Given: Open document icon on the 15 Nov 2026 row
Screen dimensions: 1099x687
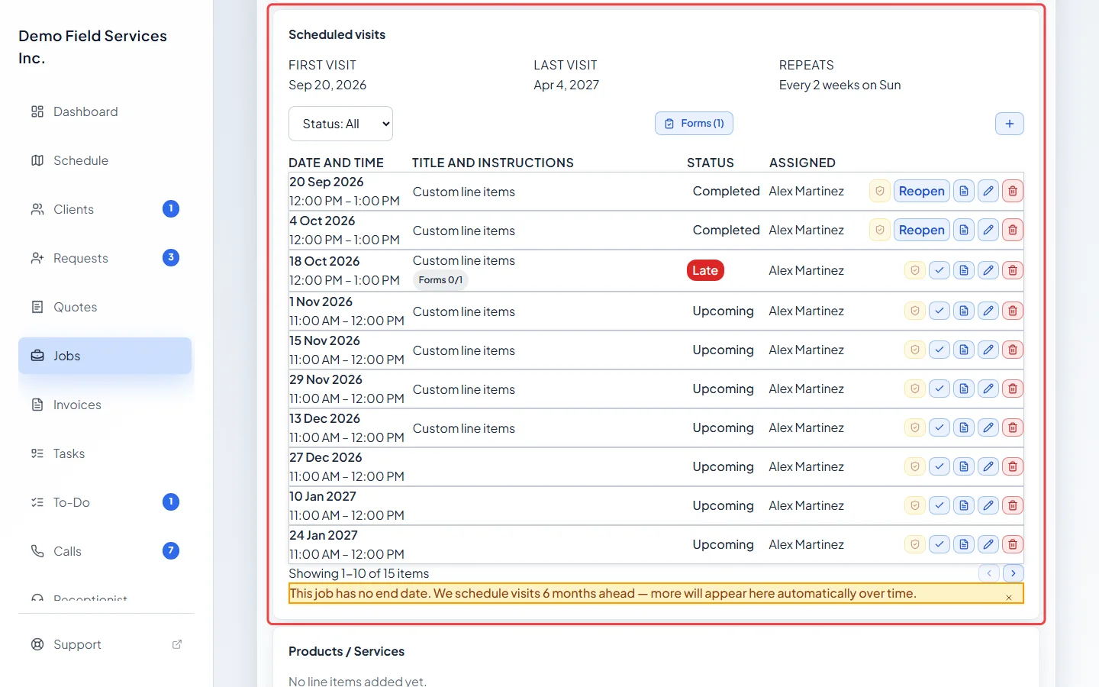Looking at the screenshot, I should [x=964, y=350].
